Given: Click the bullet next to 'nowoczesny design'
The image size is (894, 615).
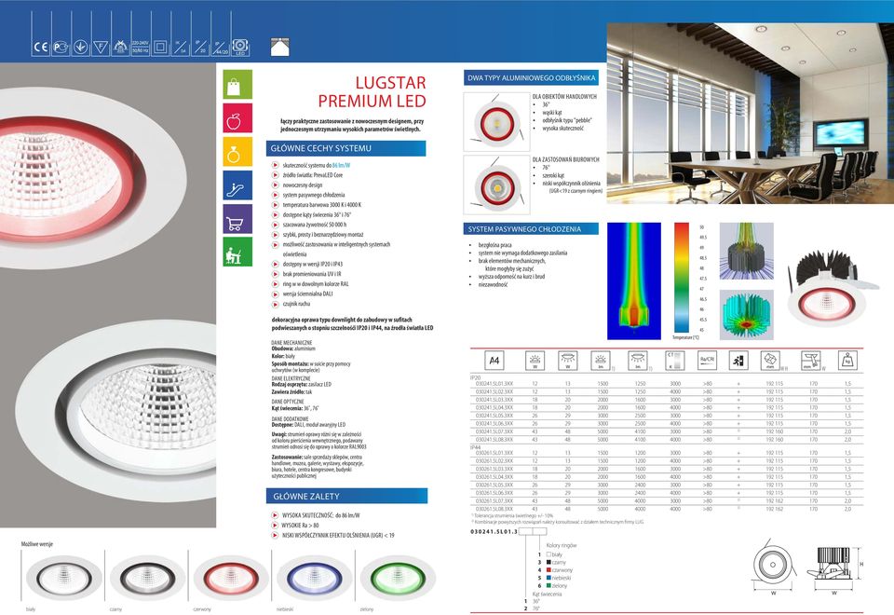Looking at the screenshot, I should (x=276, y=184).
